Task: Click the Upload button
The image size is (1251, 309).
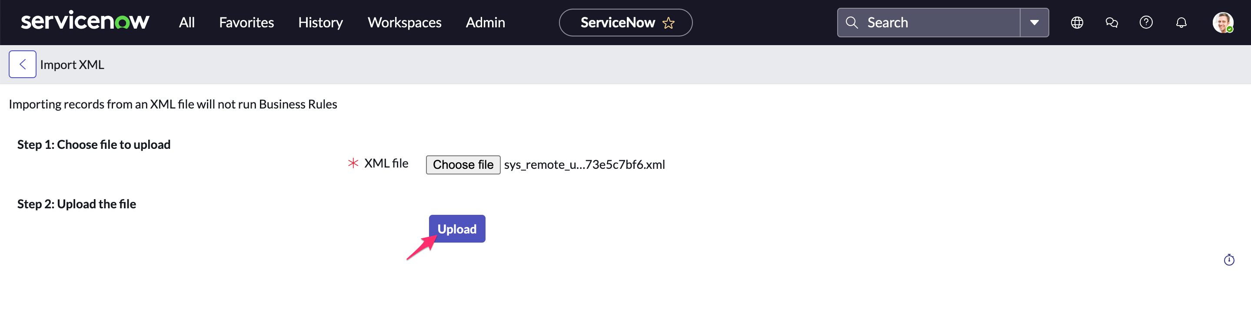Action: pos(456,229)
